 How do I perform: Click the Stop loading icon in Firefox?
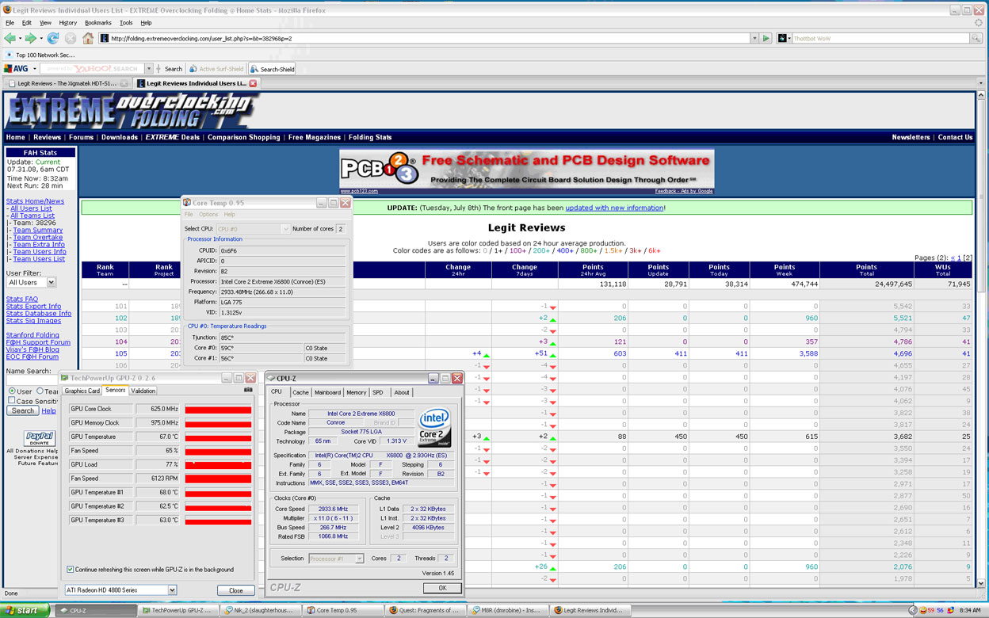coord(71,38)
